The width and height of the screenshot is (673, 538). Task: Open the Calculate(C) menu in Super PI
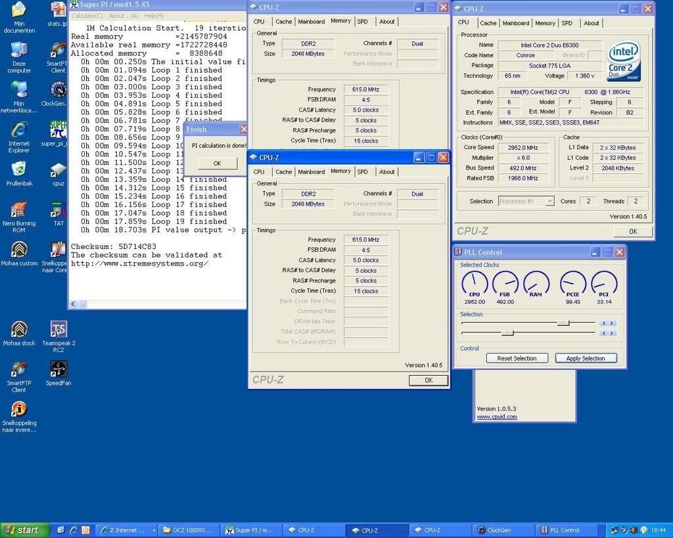click(x=87, y=16)
